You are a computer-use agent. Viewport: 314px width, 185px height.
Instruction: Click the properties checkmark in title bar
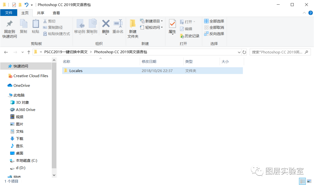[14, 5]
